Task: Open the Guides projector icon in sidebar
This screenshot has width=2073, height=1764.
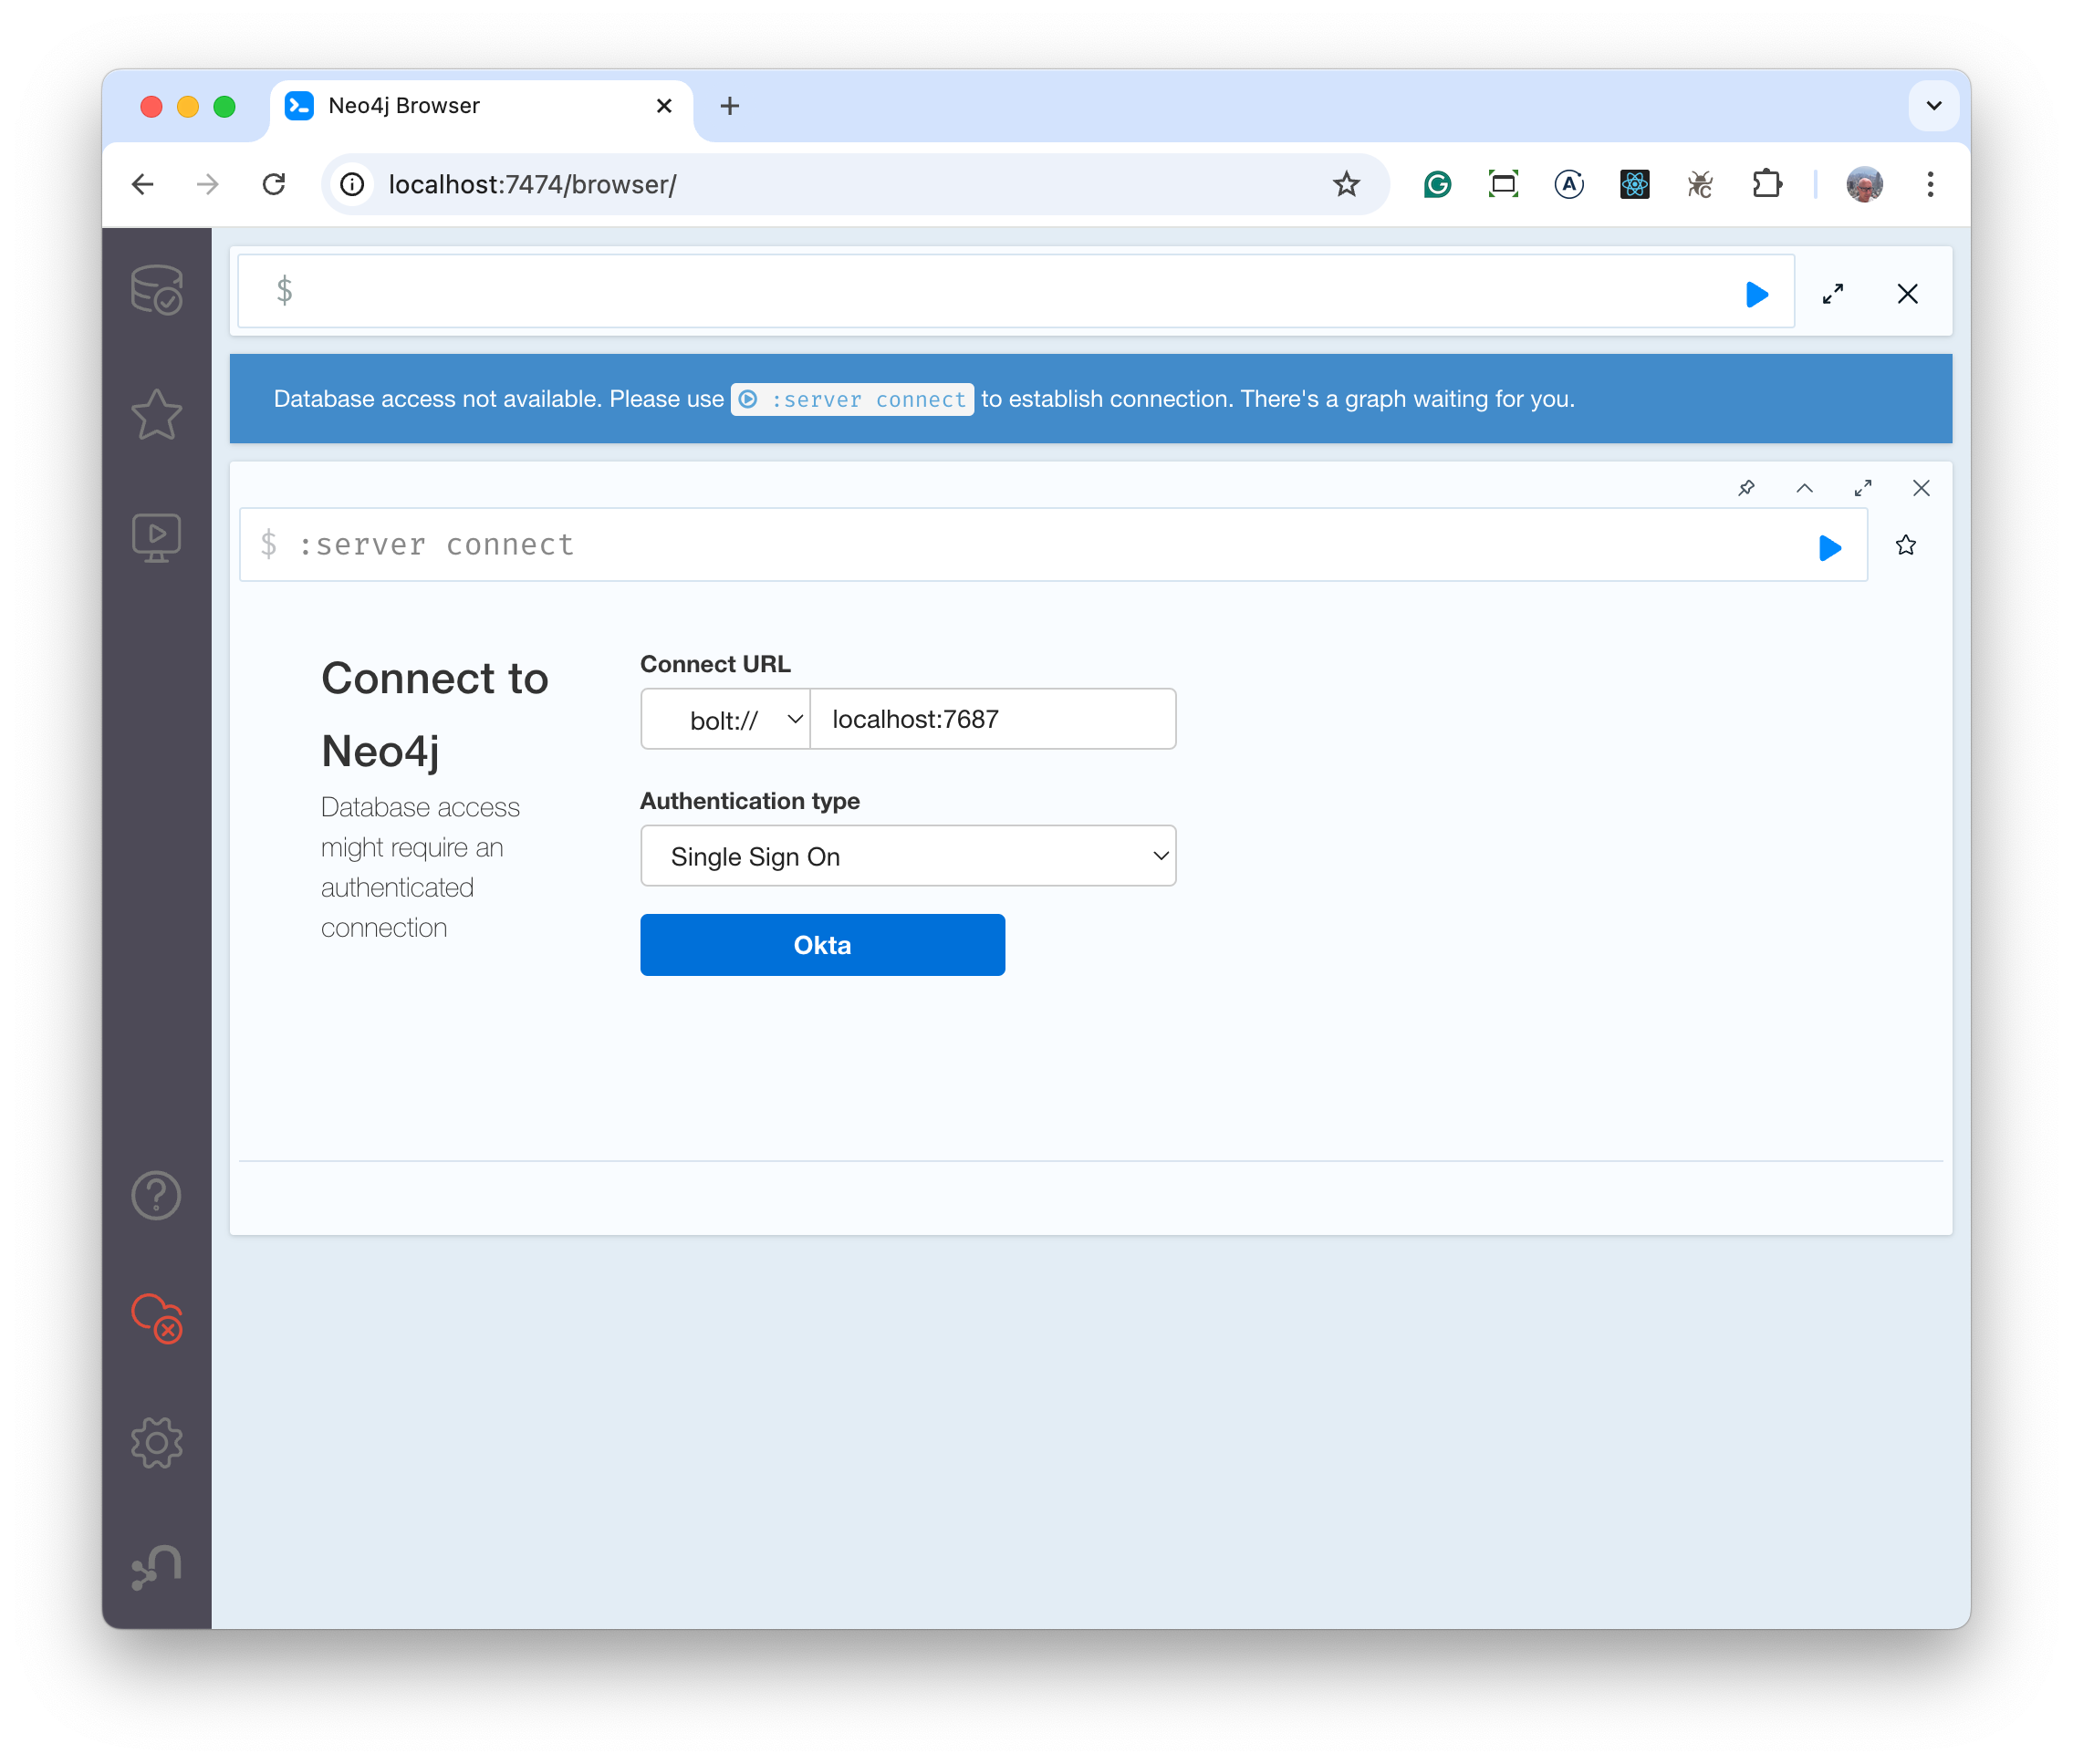Action: coord(157,538)
